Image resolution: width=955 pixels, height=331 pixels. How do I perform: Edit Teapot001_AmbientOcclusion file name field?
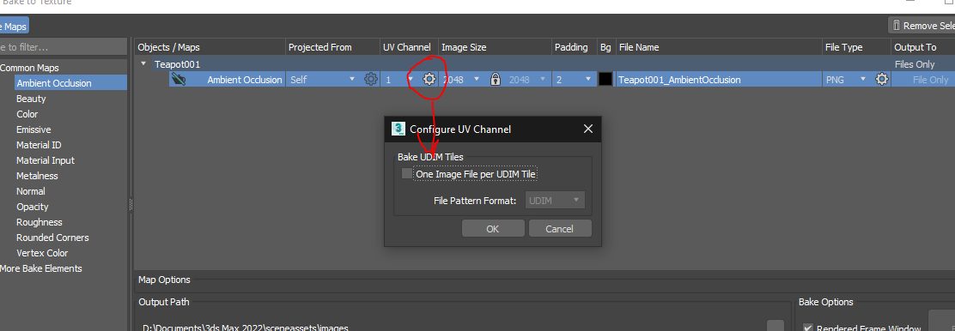(x=719, y=79)
